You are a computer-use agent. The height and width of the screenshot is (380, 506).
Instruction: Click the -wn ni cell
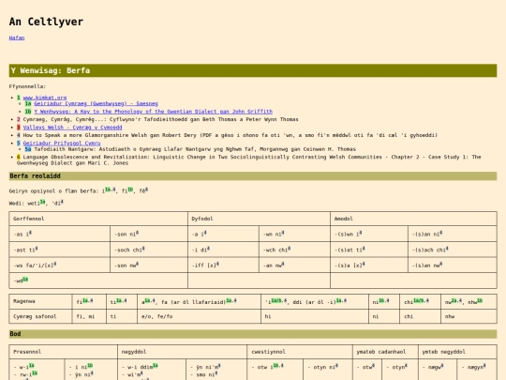pyautogui.click(x=294, y=234)
